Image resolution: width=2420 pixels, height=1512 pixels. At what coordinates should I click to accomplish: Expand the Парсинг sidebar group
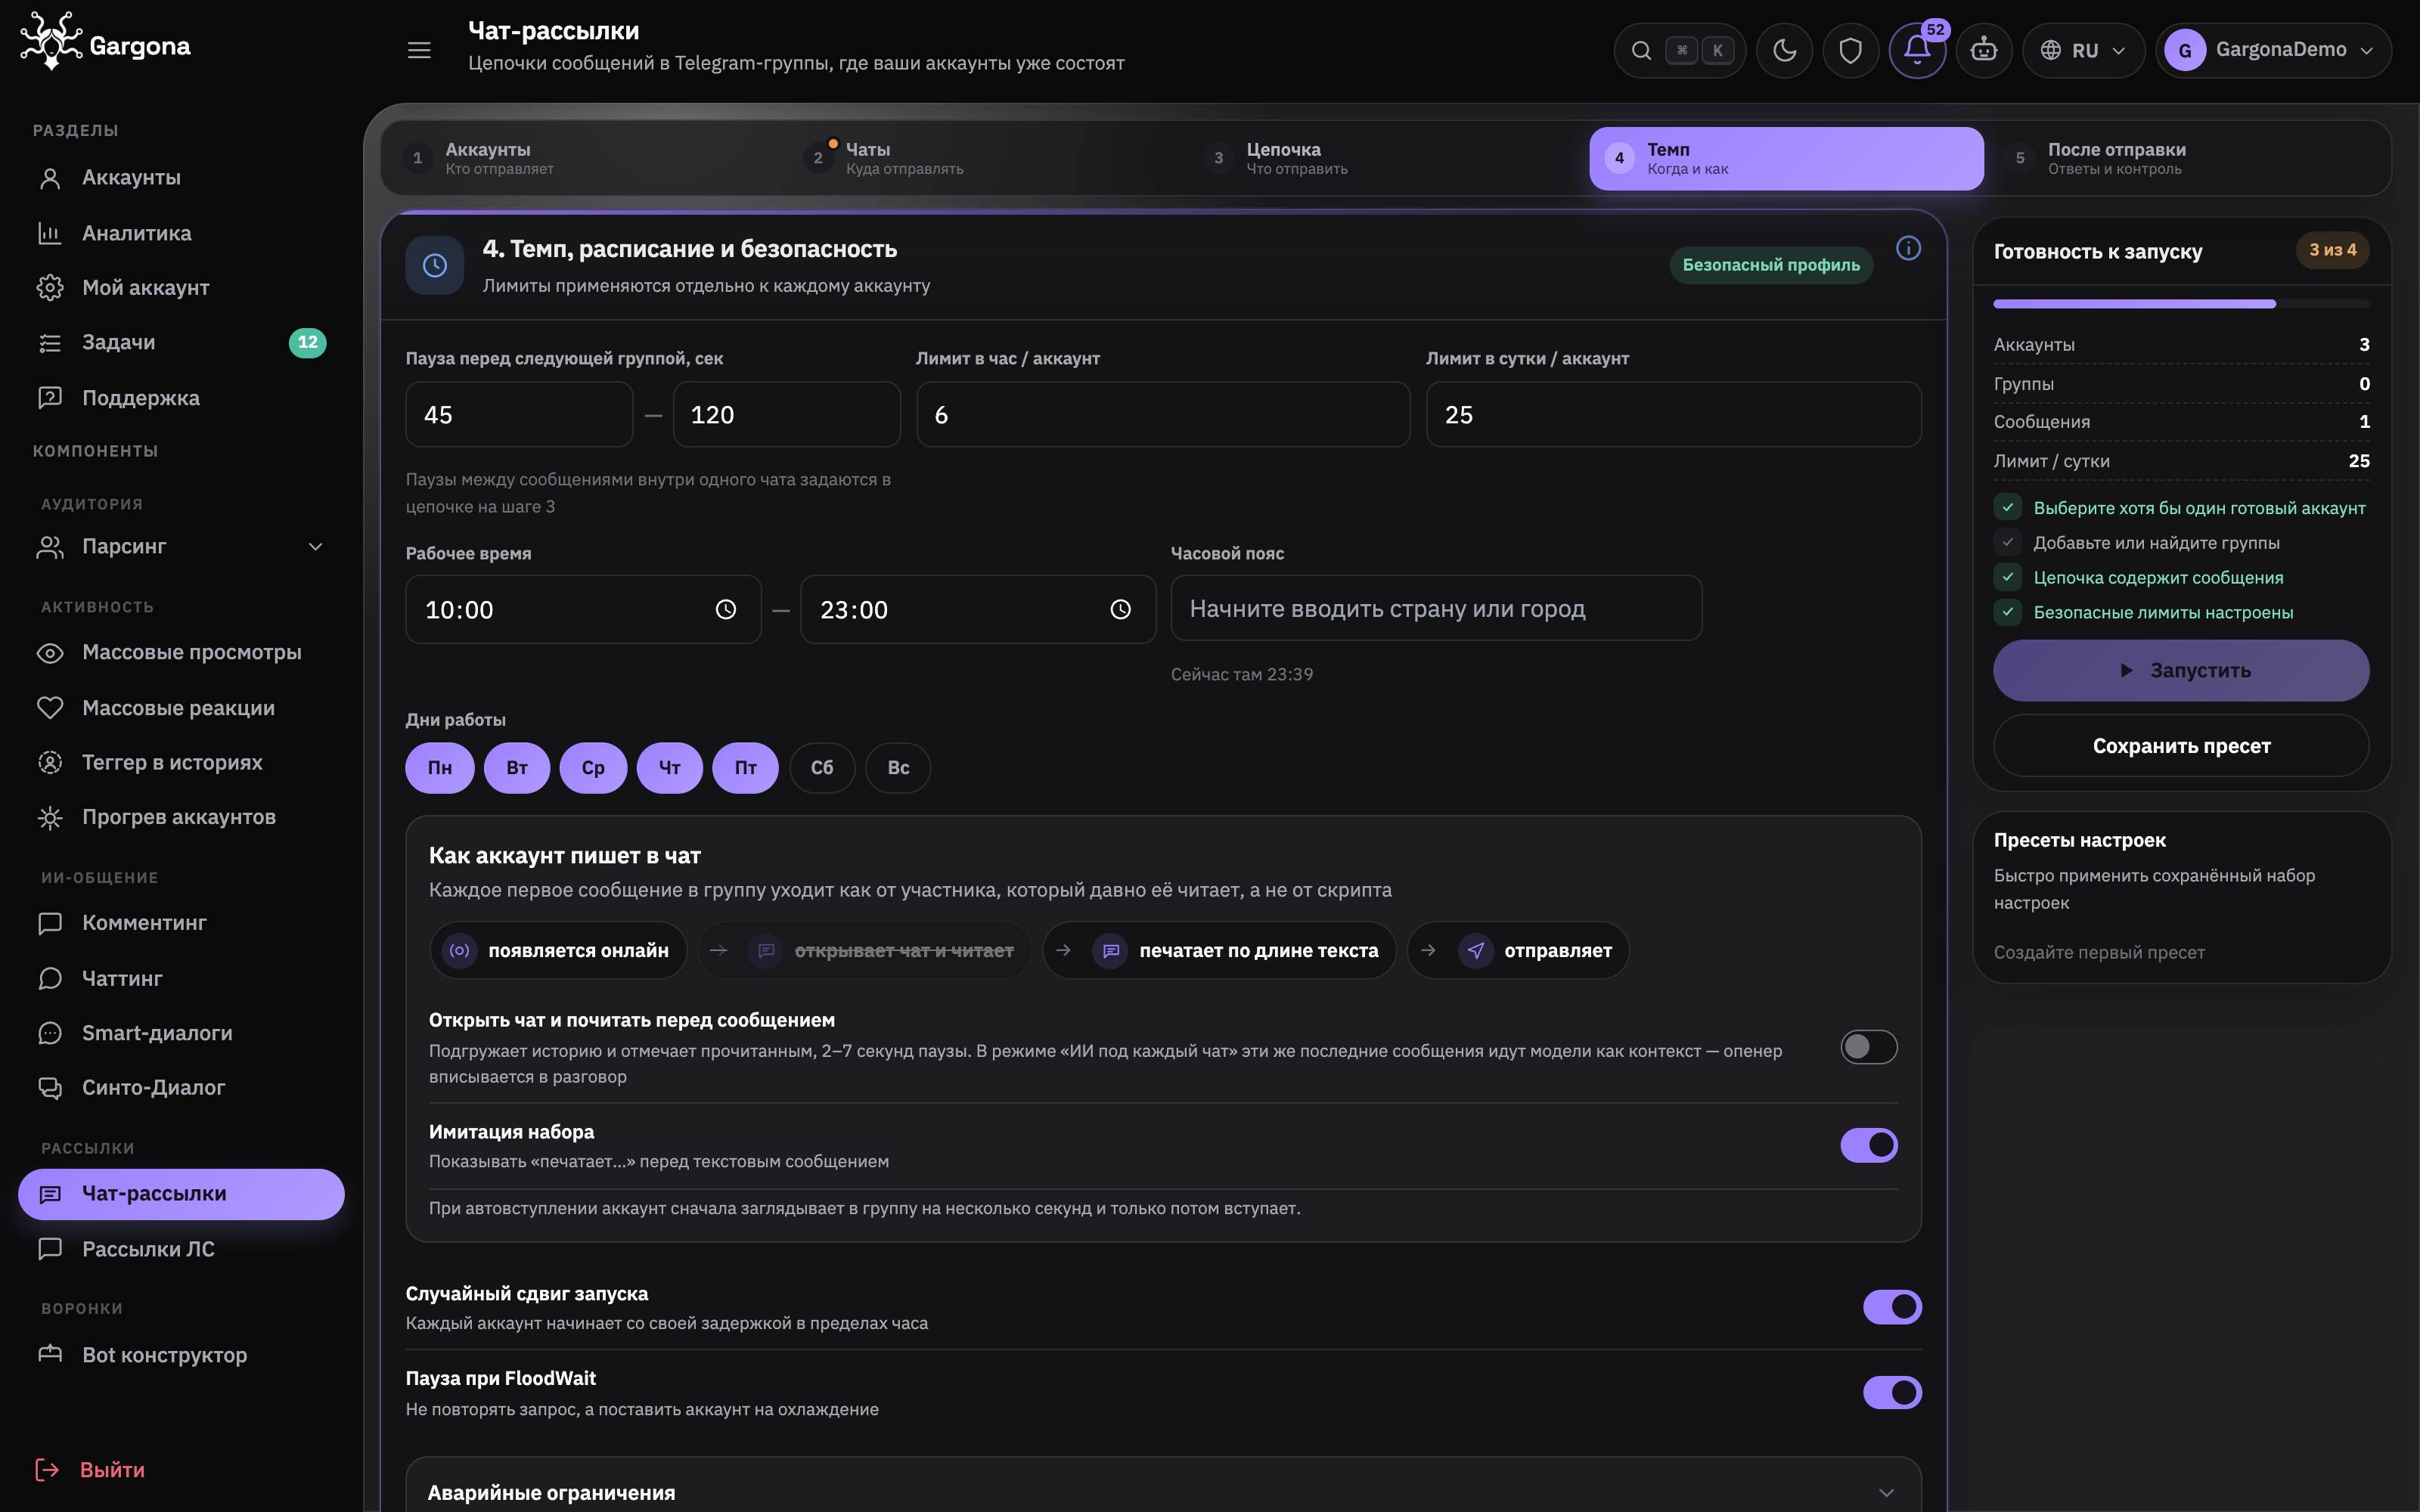181,546
